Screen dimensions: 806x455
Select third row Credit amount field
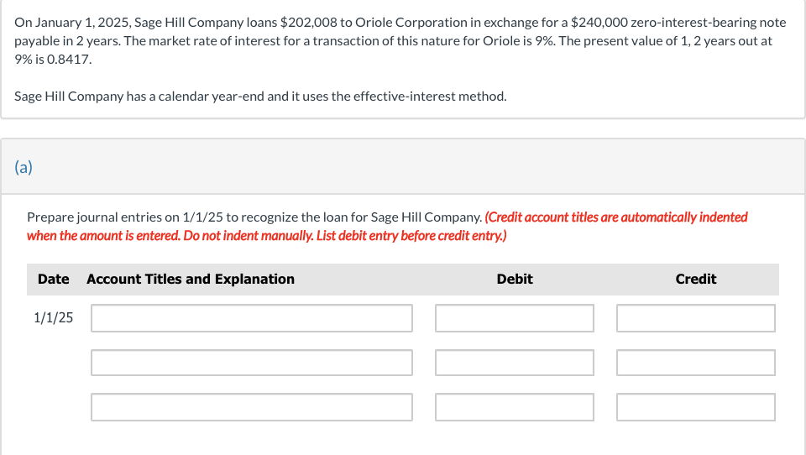(696, 407)
